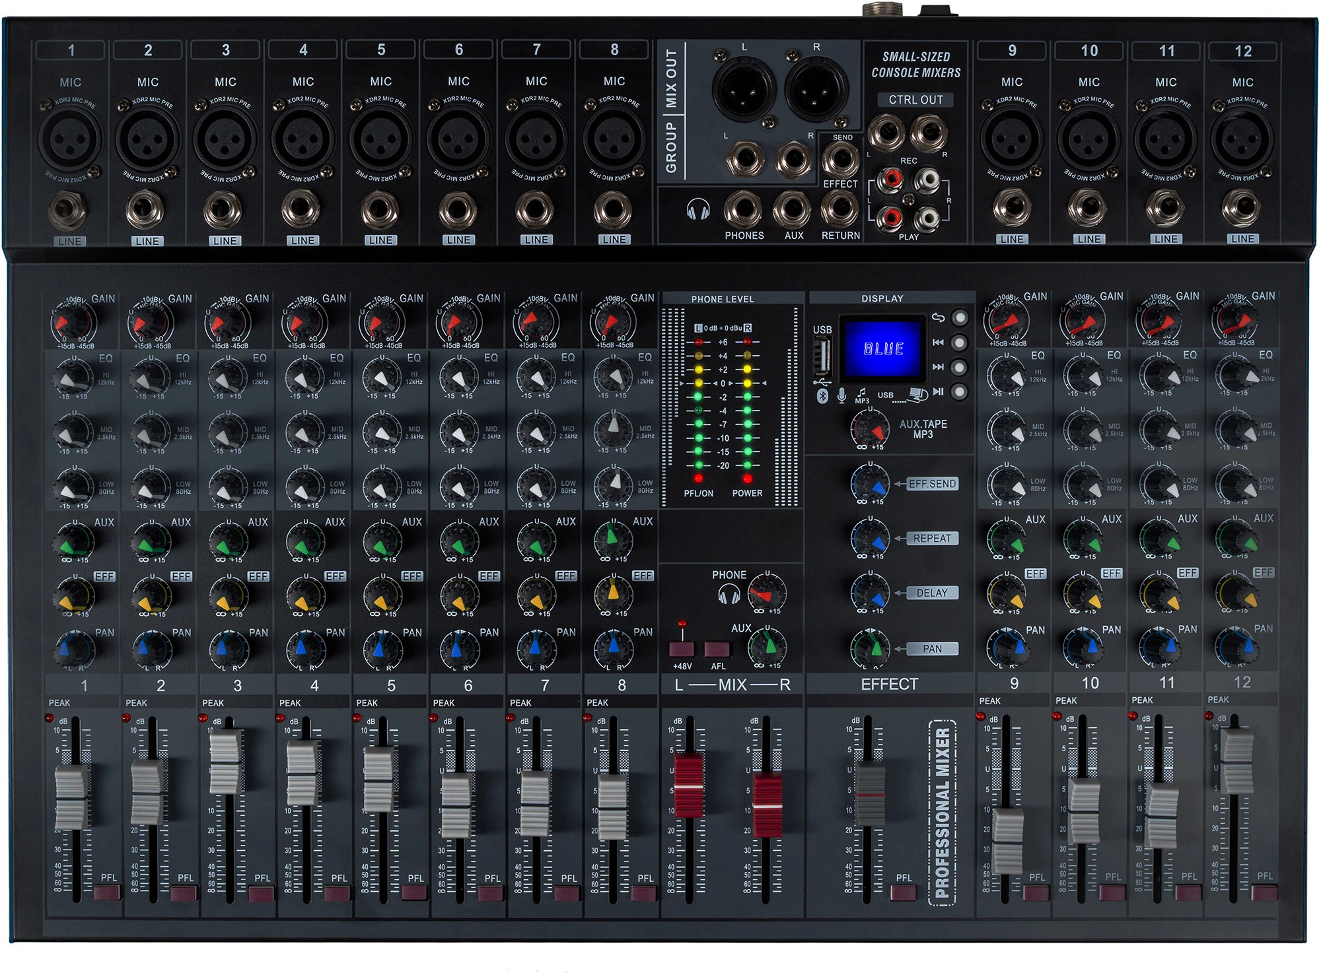Click the USB-to-computer connection icon under the display
The width and height of the screenshot is (1321, 973).
[x=915, y=395]
